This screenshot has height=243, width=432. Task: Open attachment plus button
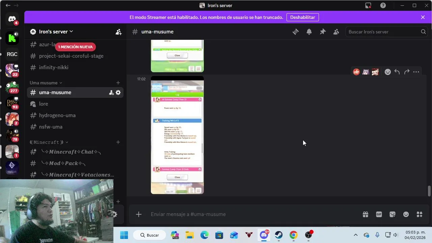pos(139,214)
